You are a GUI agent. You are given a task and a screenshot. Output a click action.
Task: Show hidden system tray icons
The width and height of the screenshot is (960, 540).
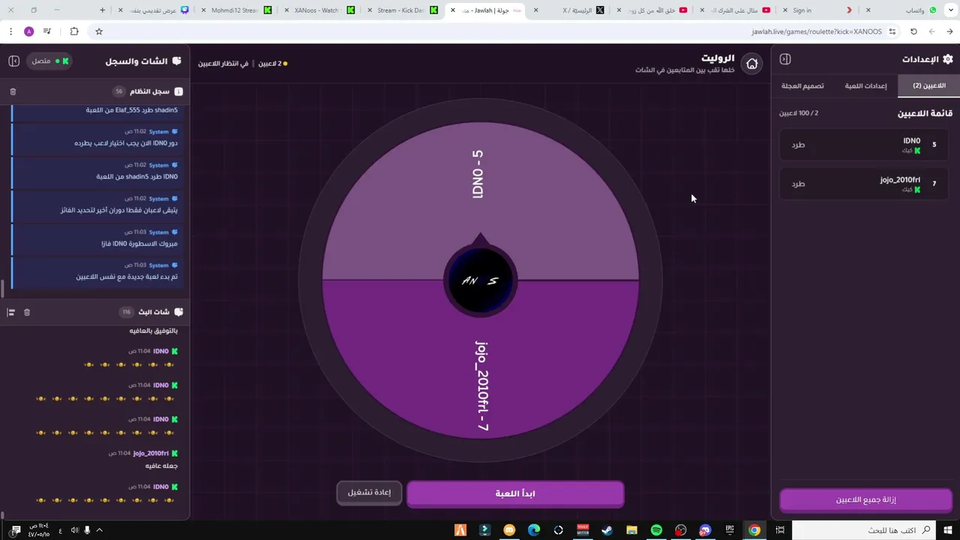click(99, 530)
